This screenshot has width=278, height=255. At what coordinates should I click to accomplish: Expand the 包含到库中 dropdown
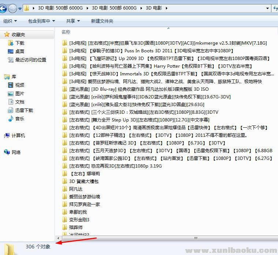point(41,21)
